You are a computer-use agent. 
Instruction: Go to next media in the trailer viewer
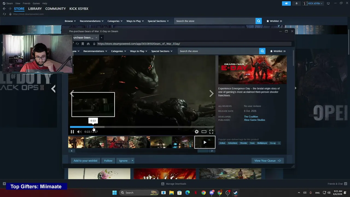tap(211, 94)
